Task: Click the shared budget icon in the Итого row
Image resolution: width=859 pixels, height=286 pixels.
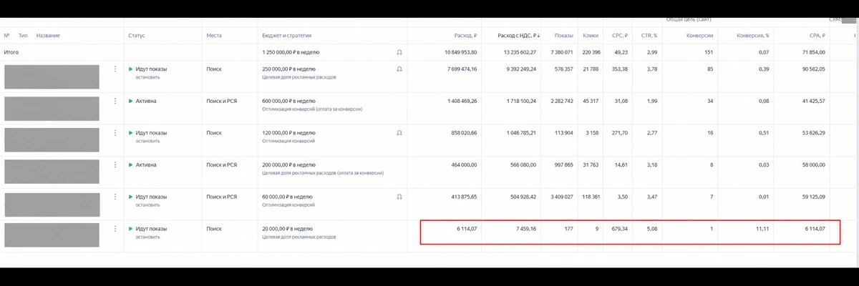Action: point(399,52)
